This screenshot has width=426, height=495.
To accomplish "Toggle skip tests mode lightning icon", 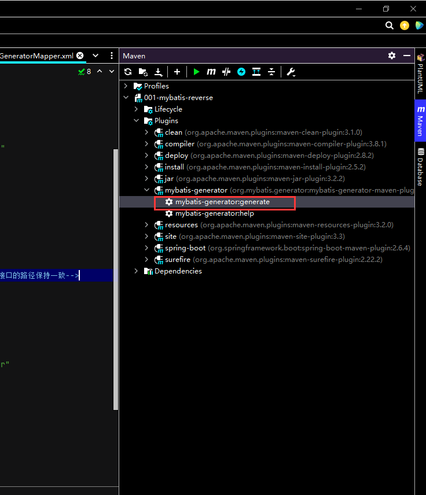I will click(241, 72).
